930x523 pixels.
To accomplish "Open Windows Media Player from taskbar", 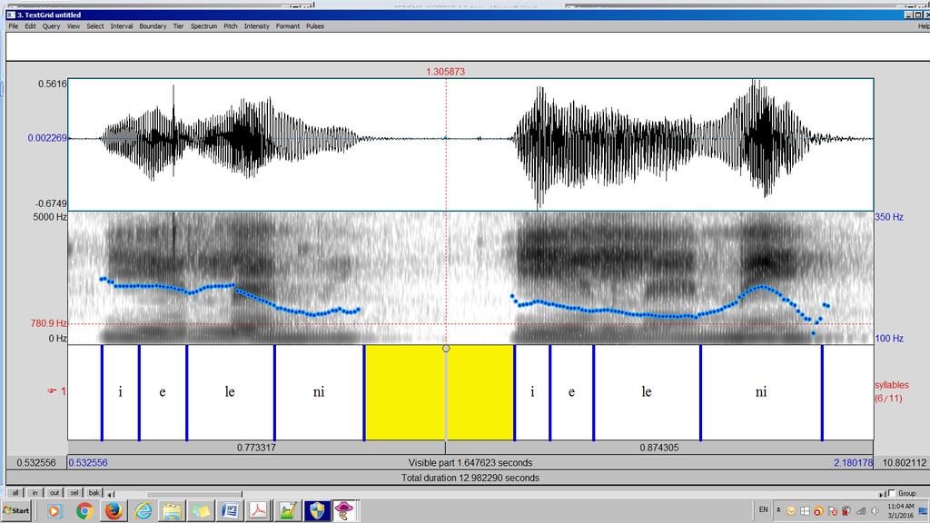I will 54,510.
